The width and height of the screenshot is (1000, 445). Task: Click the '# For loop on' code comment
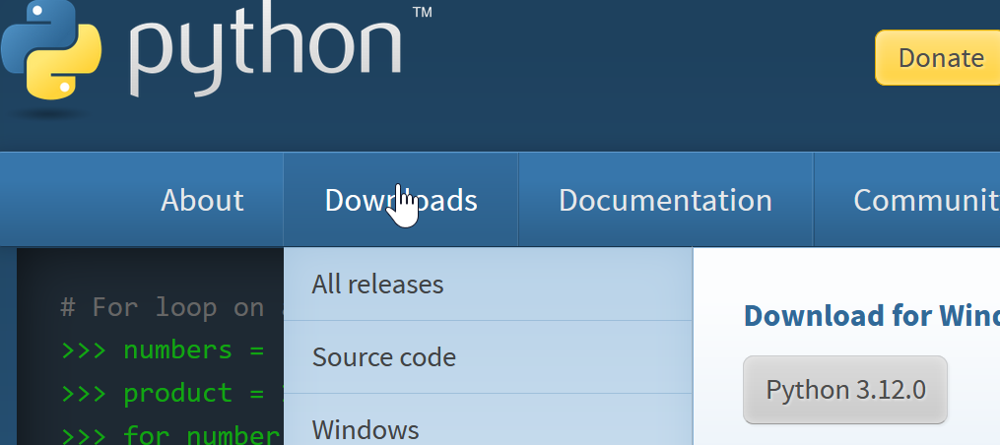click(x=162, y=308)
